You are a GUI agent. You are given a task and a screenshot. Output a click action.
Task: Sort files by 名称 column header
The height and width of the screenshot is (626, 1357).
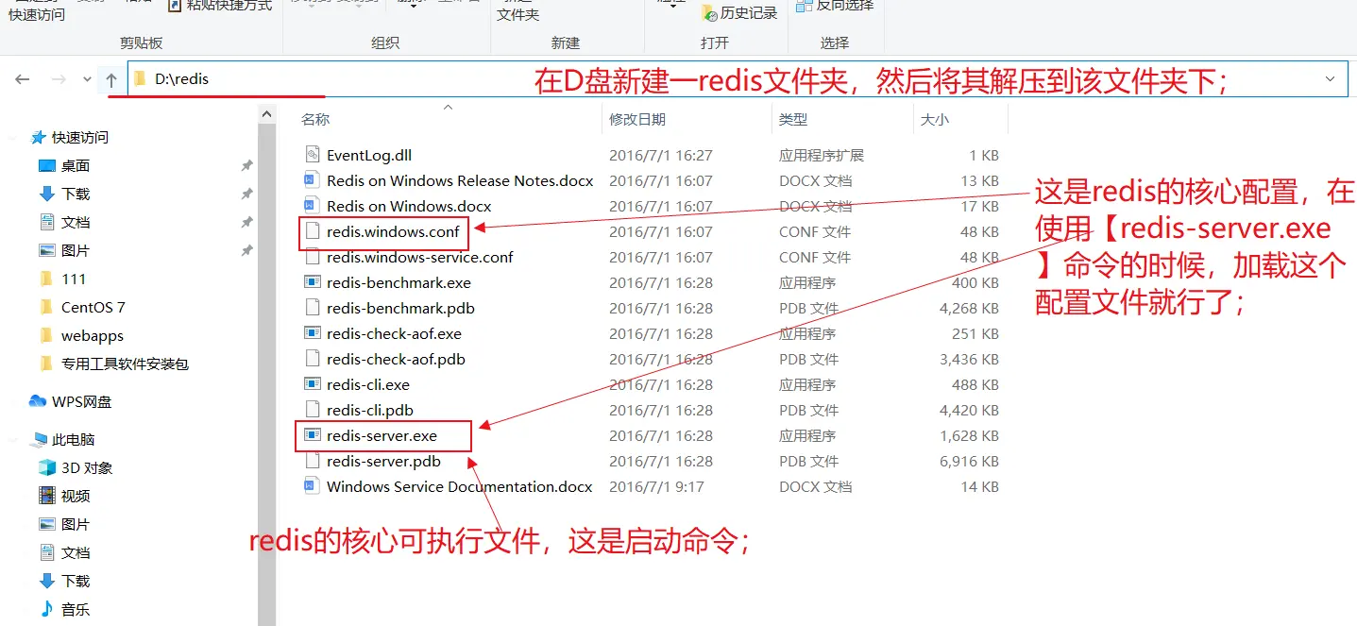[x=315, y=120]
